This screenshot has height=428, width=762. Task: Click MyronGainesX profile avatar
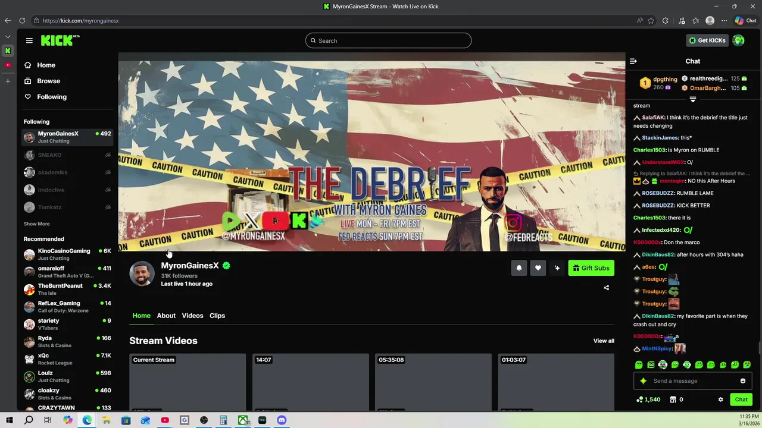point(142,273)
